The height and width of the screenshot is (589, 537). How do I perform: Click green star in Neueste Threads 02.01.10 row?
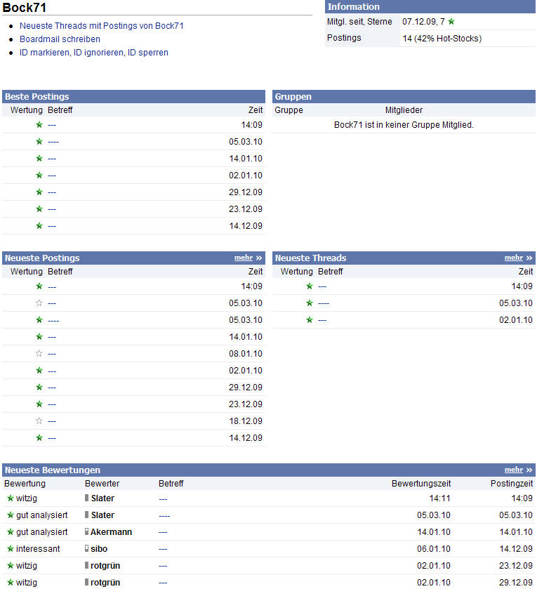310,320
